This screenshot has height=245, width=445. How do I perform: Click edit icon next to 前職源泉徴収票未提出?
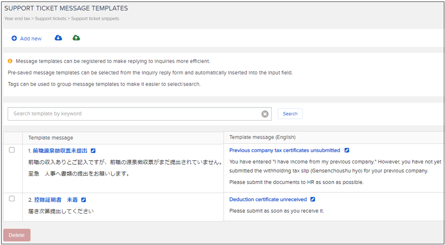93,151
